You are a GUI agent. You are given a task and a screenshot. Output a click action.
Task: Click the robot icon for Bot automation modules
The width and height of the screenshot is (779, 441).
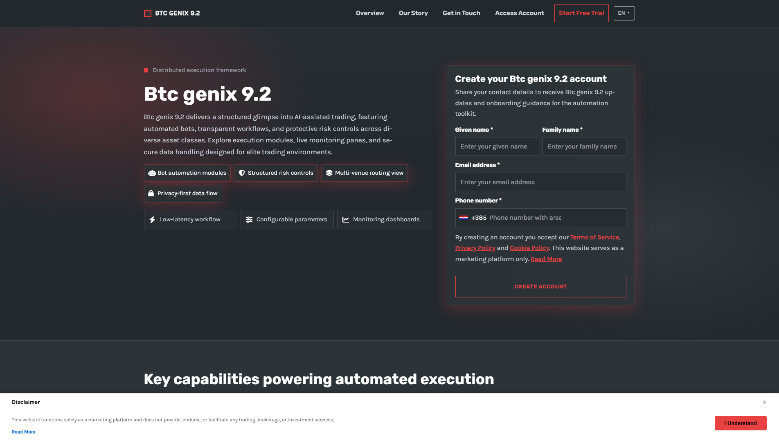point(152,173)
